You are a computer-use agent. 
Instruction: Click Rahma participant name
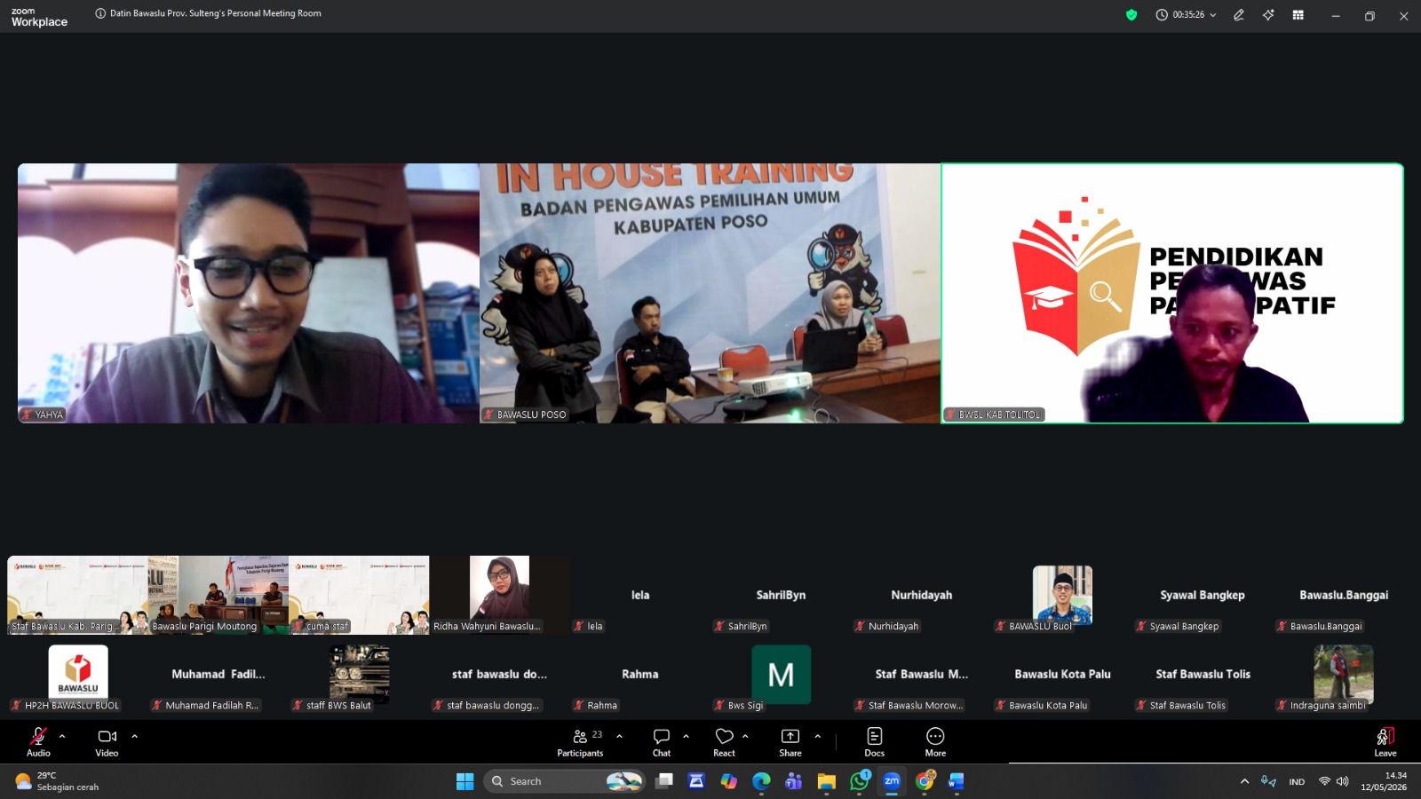click(640, 674)
